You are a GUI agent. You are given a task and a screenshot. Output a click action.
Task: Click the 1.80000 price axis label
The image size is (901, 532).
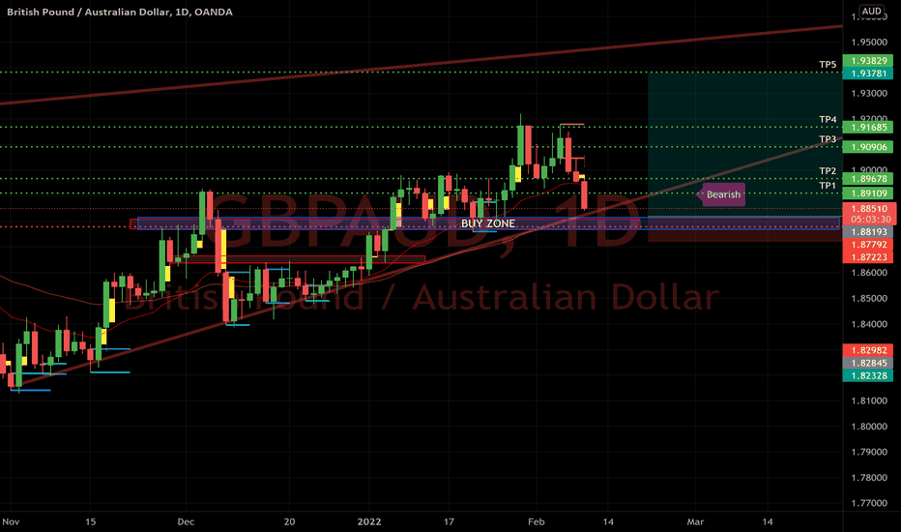(x=869, y=427)
